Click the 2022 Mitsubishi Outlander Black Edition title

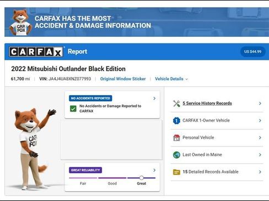68,69
